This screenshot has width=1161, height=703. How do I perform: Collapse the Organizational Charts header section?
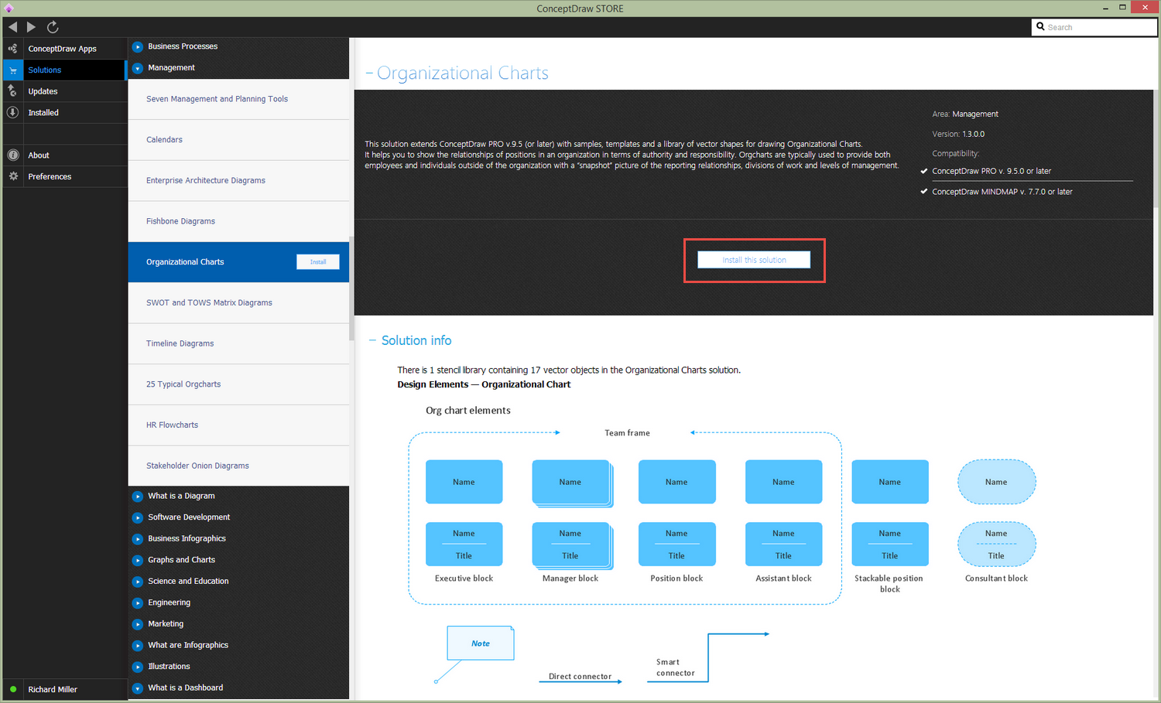370,73
